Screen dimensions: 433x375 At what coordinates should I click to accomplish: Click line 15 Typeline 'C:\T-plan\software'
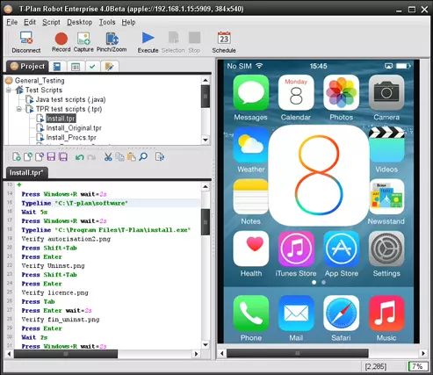(x=75, y=203)
